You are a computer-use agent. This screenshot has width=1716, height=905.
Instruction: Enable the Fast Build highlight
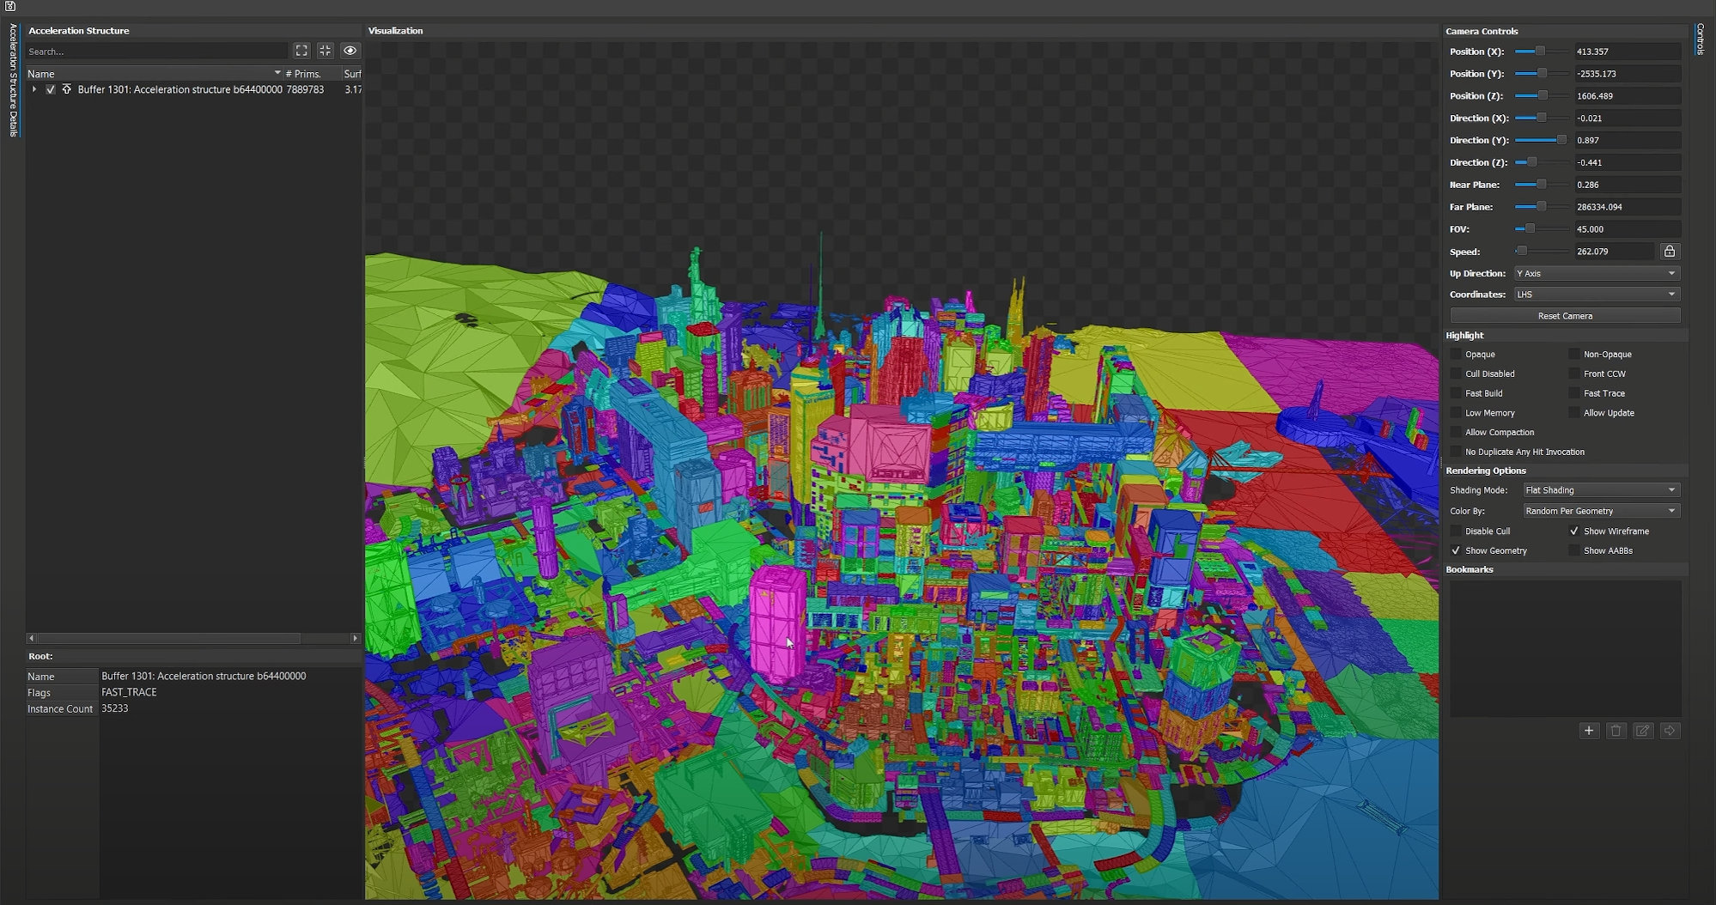click(1456, 393)
